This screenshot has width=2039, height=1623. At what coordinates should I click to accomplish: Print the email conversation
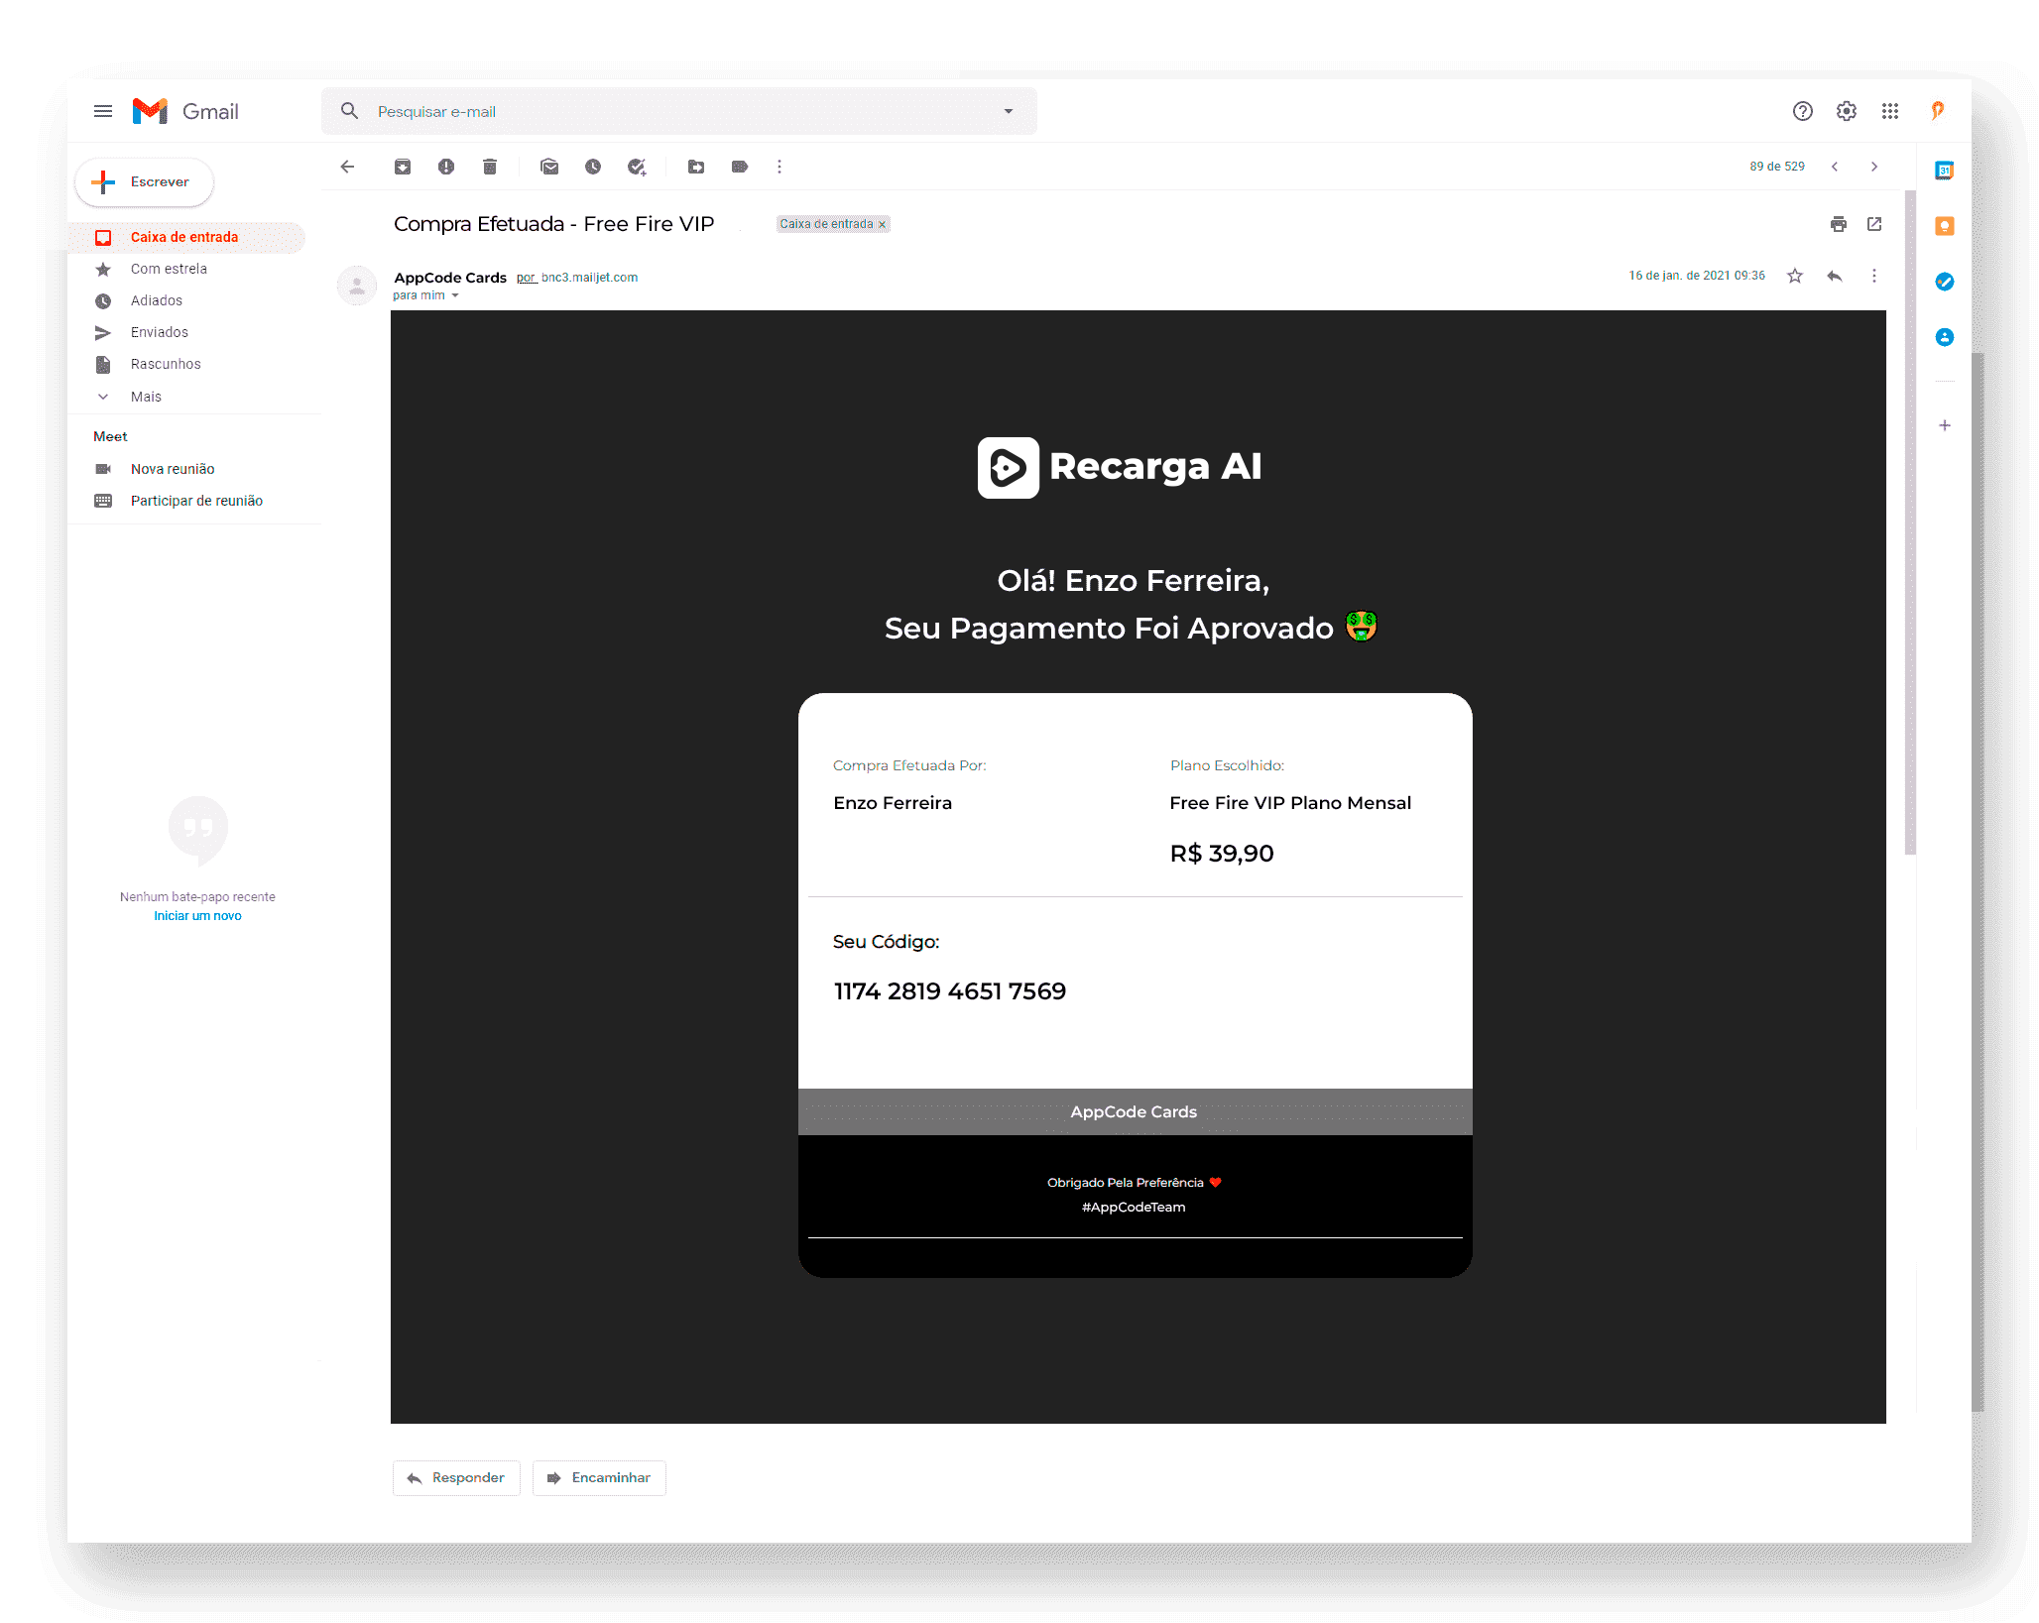[x=1839, y=224]
